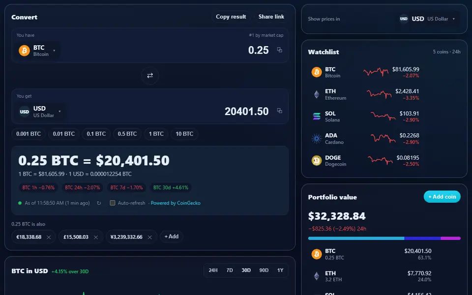The width and height of the screenshot is (472, 295).
Task: Click the €18,338.68 converted value
Action: click(29, 237)
